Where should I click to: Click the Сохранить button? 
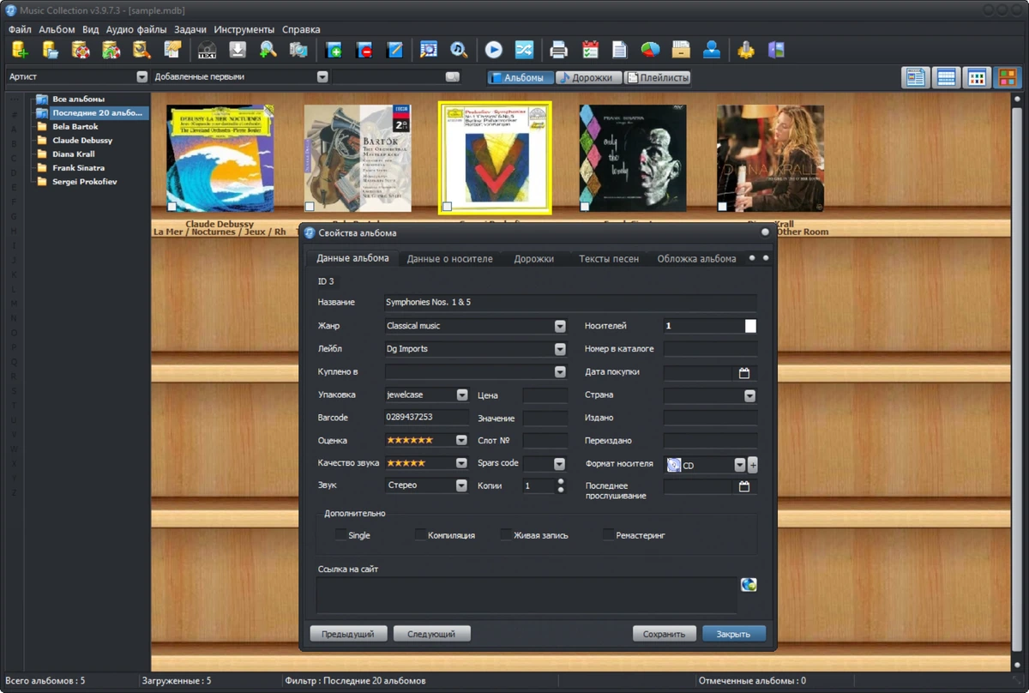(665, 634)
